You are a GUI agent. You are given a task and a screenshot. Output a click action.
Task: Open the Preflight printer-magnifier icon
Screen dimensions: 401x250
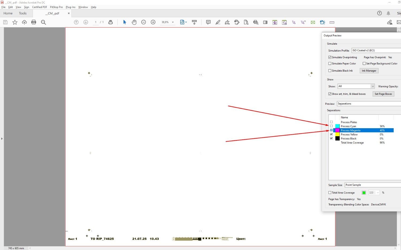coord(256,22)
